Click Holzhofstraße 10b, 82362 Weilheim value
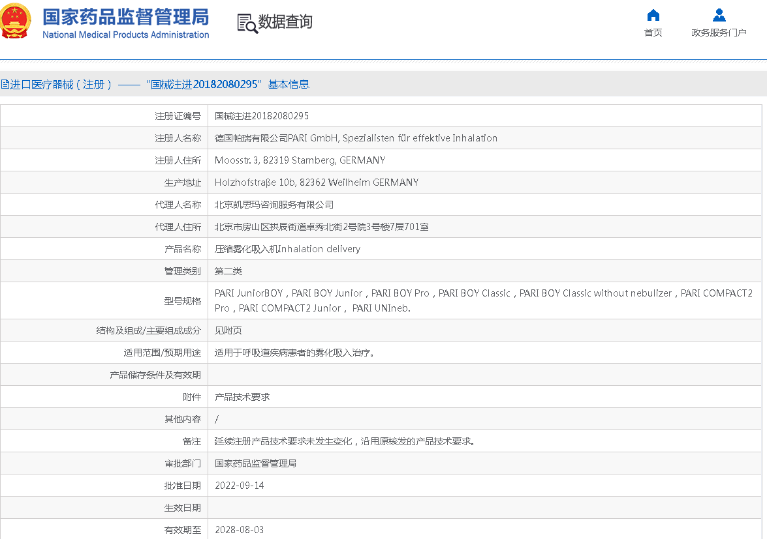 [x=317, y=182]
